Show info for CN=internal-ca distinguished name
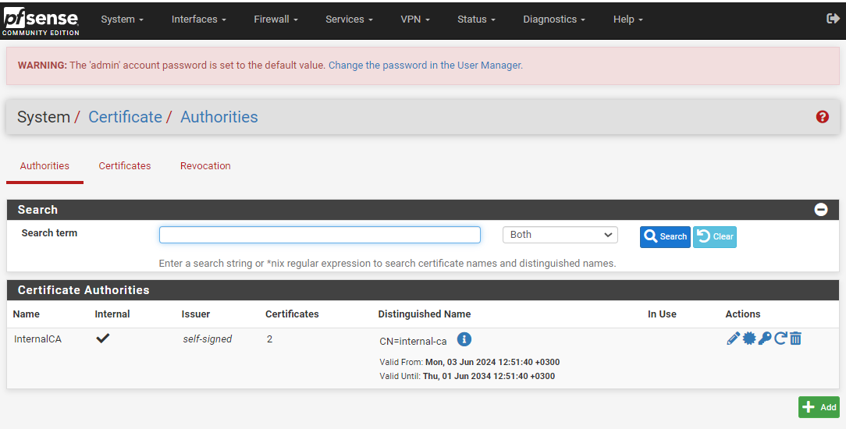Image resolution: width=846 pixels, height=429 pixels. pos(464,339)
